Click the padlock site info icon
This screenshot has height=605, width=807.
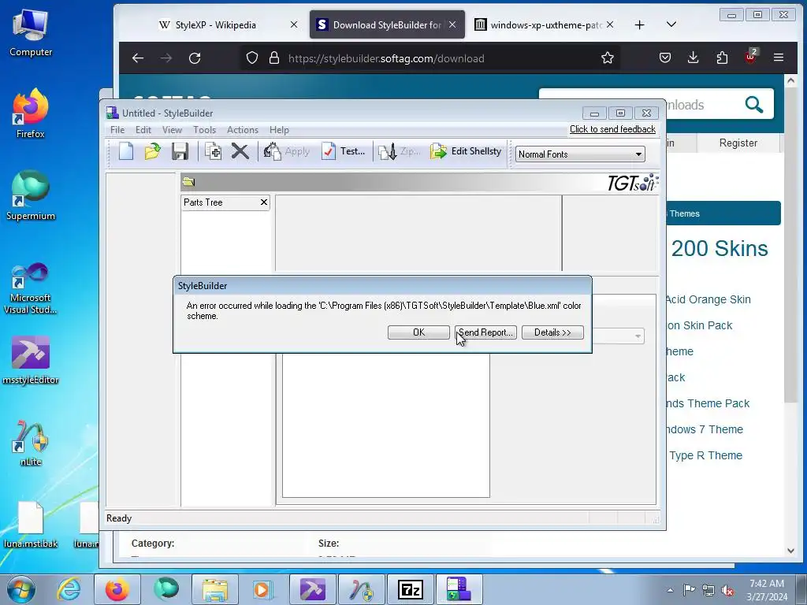tap(274, 58)
